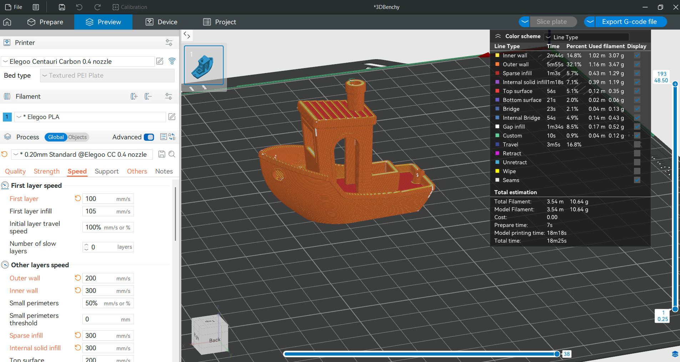Viewport: 680px width, 362px height.
Task: Click the compare presets icon
Action: point(172,137)
